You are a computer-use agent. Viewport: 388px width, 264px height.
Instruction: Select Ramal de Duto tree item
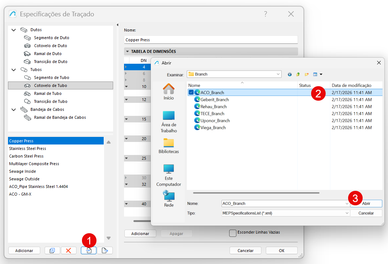click(x=48, y=54)
